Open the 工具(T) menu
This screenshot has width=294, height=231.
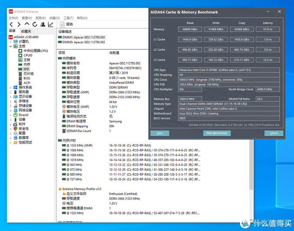[x=68, y=18]
